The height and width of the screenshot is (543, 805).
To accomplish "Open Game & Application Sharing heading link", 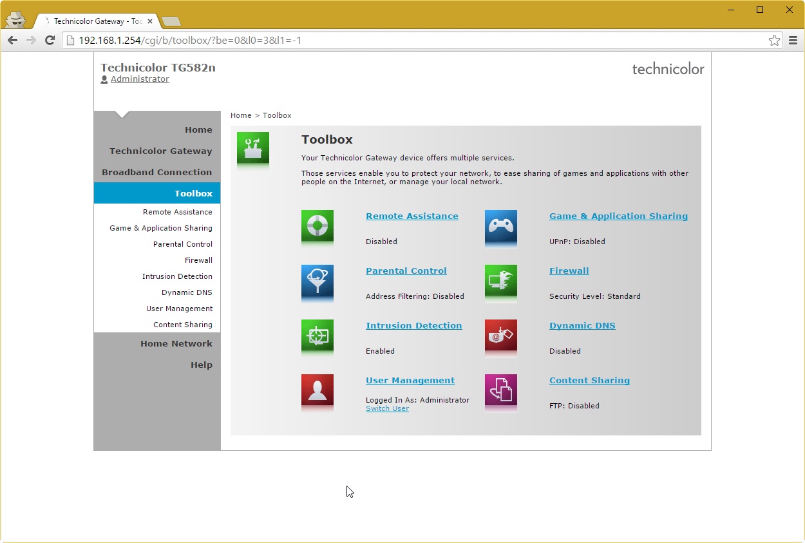I will tap(618, 216).
